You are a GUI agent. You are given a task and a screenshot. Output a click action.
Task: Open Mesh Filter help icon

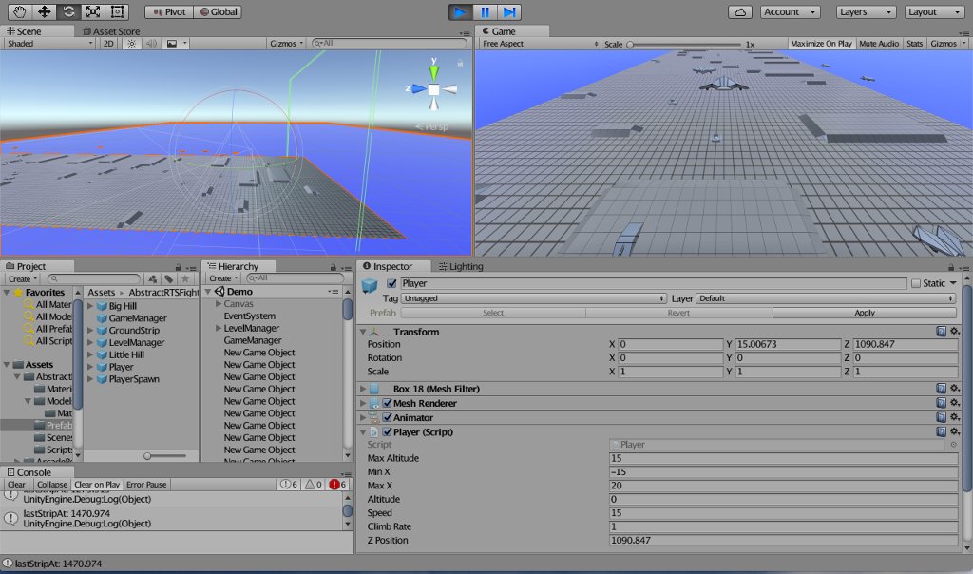pos(941,389)
